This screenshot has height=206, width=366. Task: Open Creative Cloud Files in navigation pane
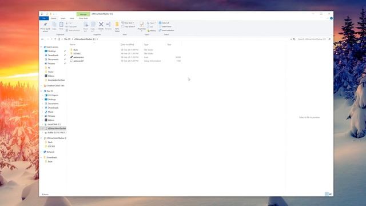click(x=55, y=86)
